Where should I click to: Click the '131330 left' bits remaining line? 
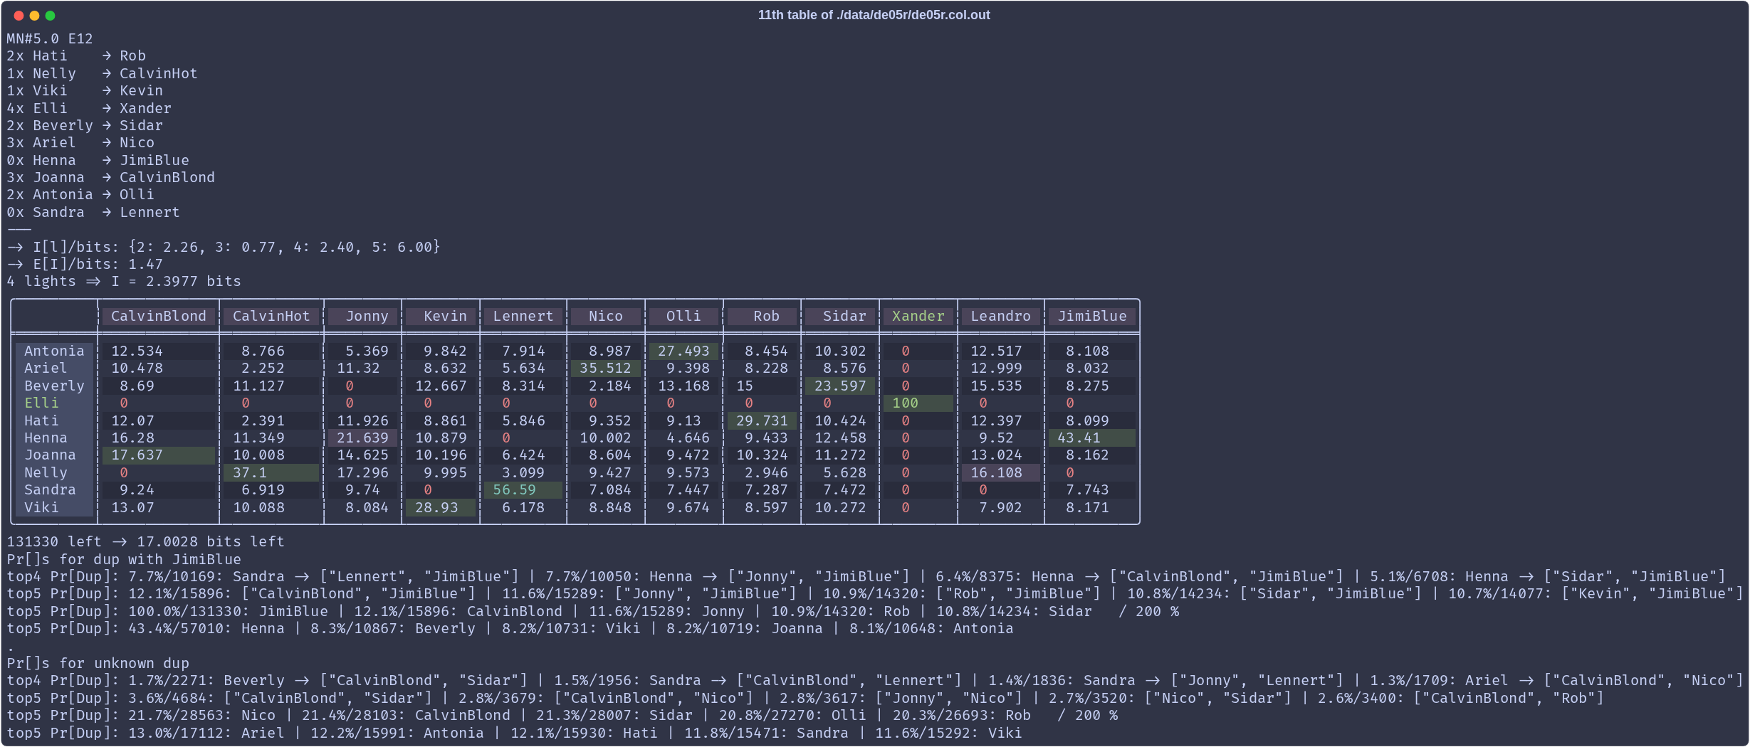tap(145, 542)
